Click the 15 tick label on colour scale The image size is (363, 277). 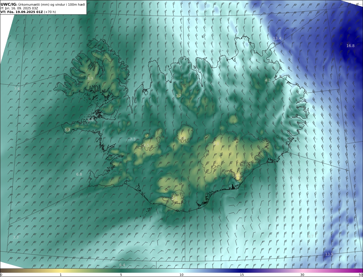click(242, 275)
